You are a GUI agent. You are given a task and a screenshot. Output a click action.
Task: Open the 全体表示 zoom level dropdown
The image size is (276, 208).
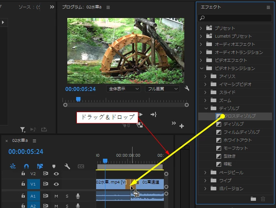tap(123, 89)
